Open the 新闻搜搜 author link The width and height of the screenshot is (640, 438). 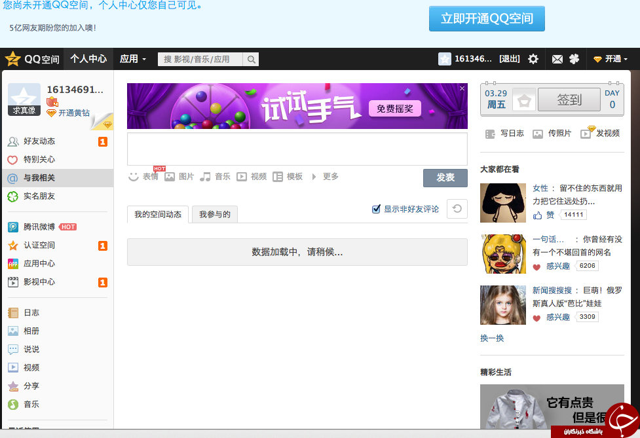pyautogui.click(x=552, y=291)
